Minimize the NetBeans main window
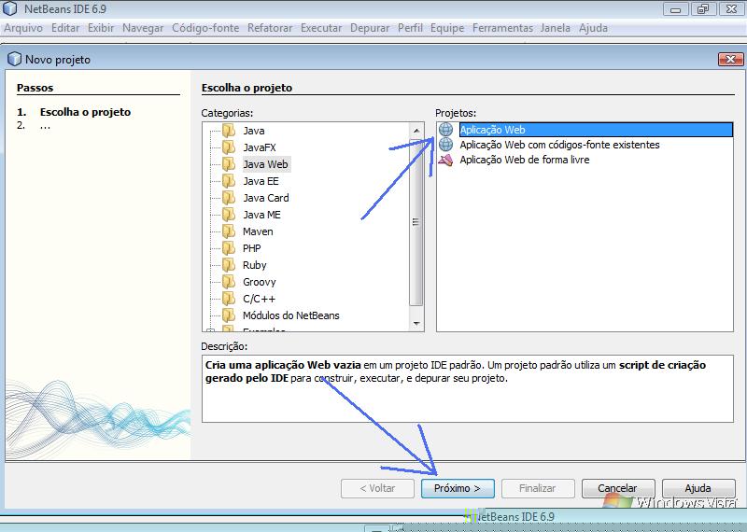This screenshot has height=532, width=747. [x=675, y=8]
